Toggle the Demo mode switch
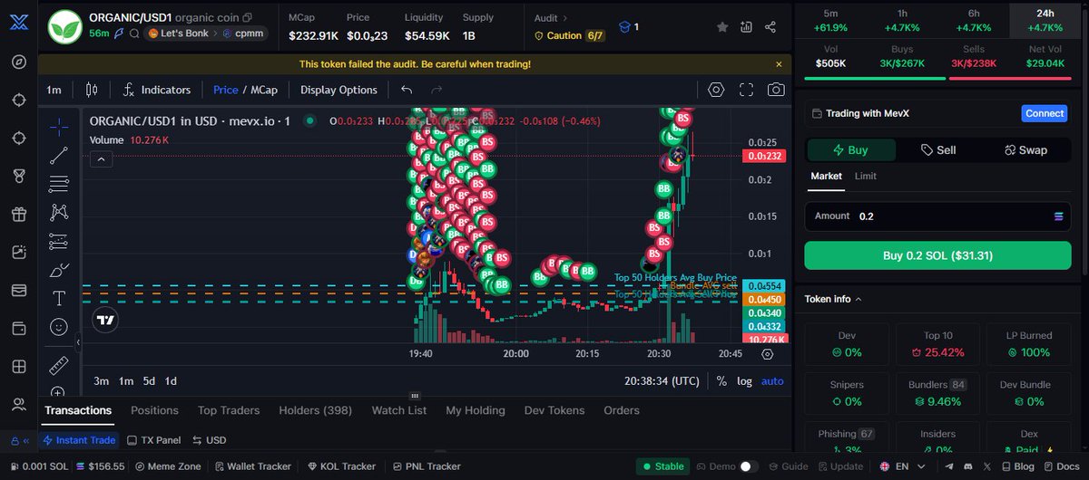The height and width of the screenshot is (480, 1089). click(x=749, y=466)
